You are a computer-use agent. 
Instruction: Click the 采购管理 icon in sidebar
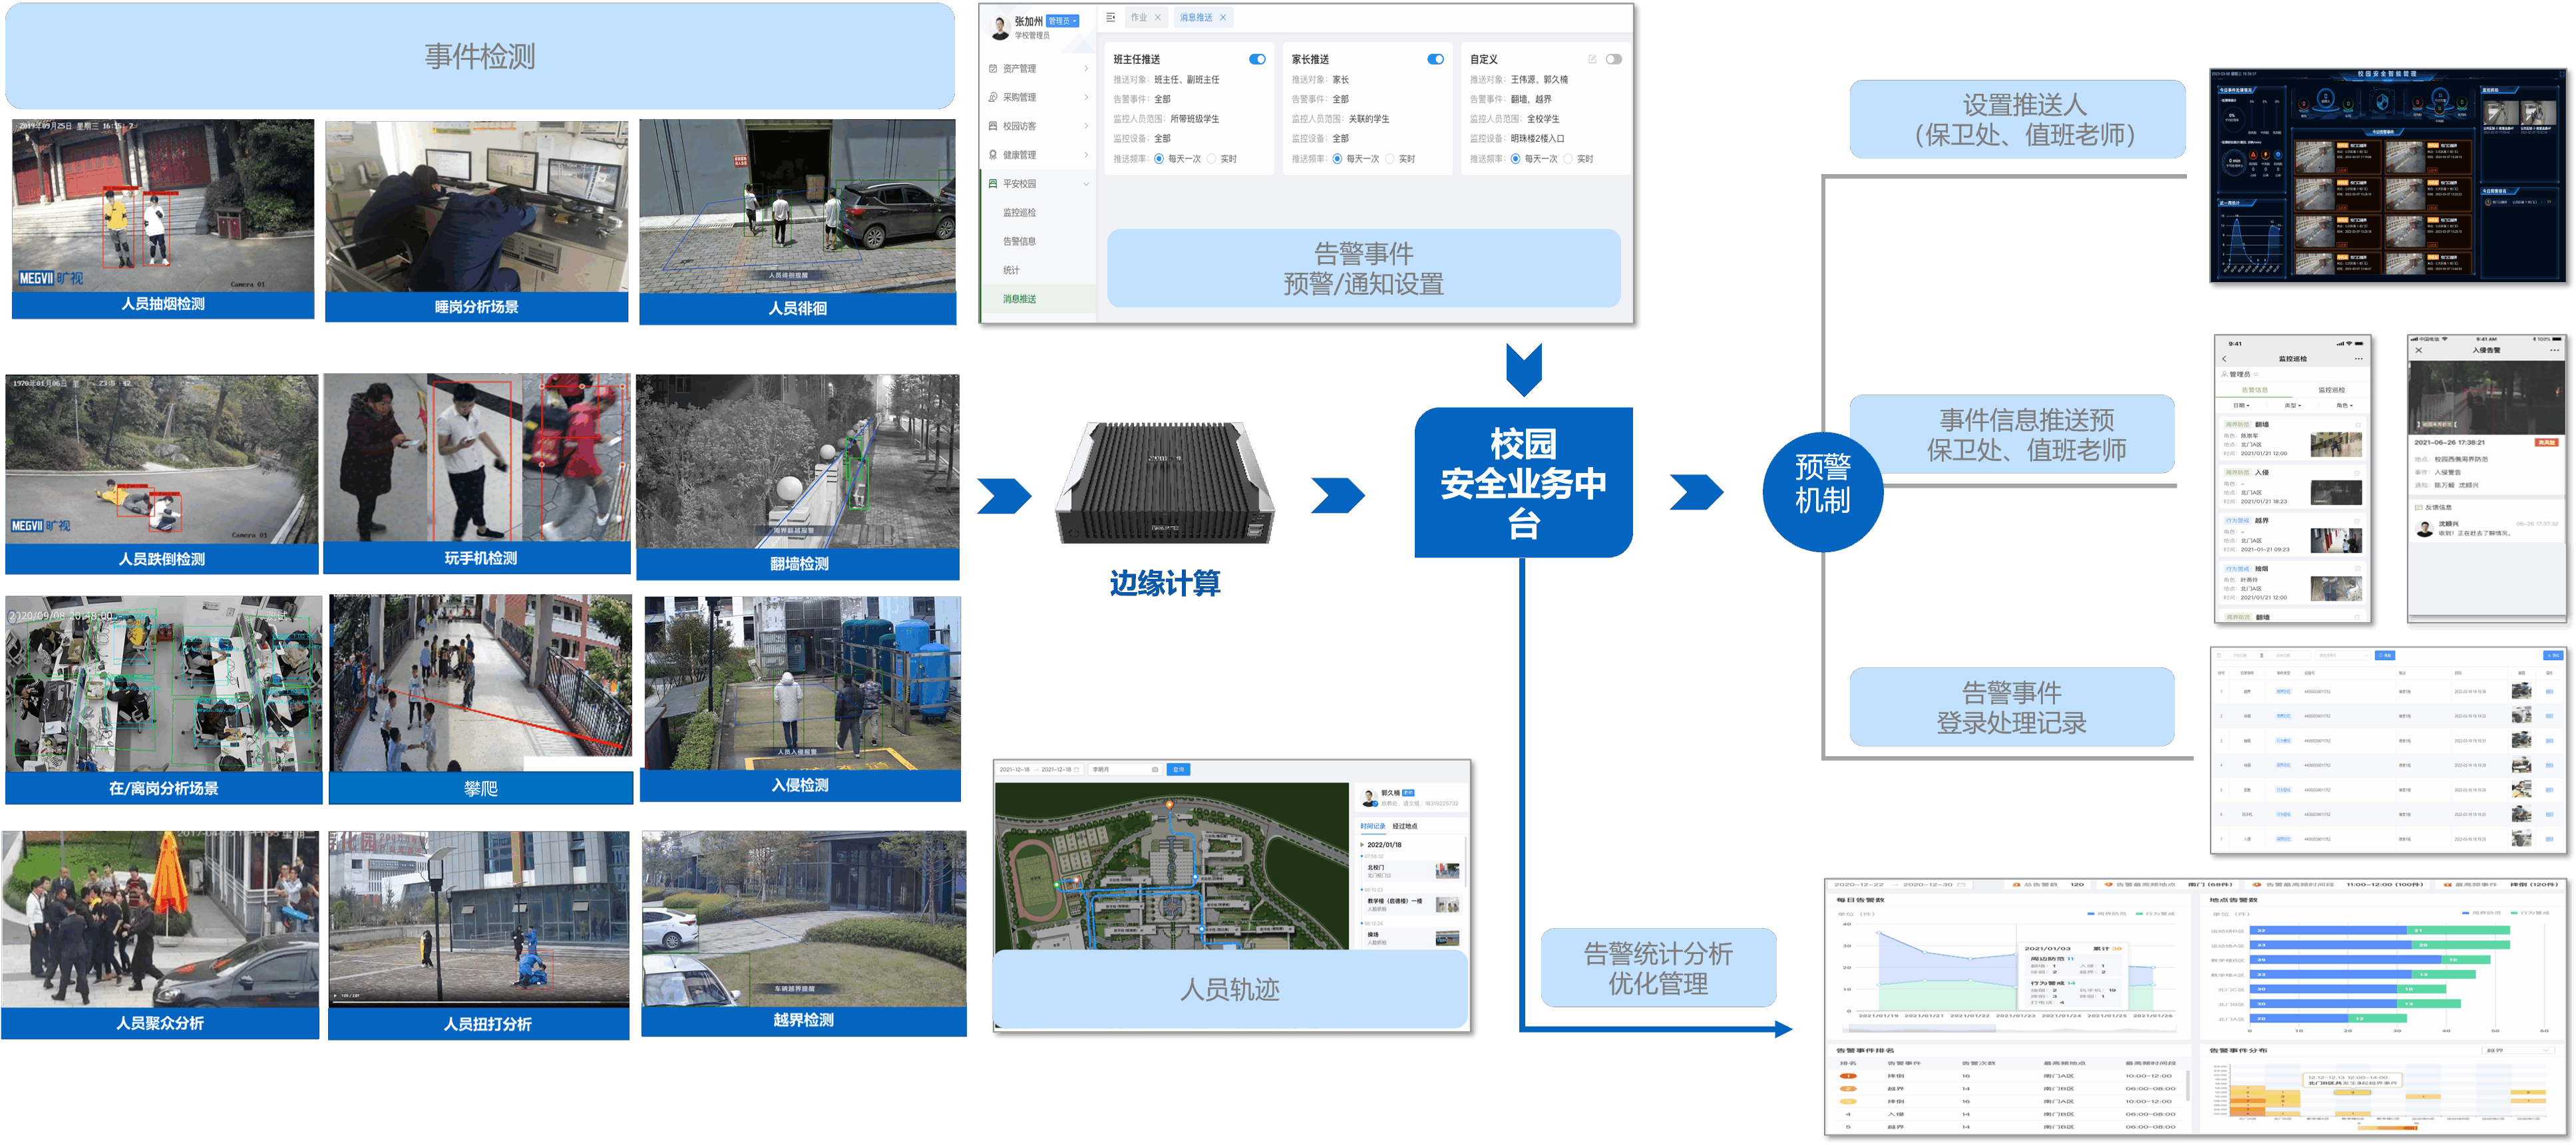click(x=993, y=98)
